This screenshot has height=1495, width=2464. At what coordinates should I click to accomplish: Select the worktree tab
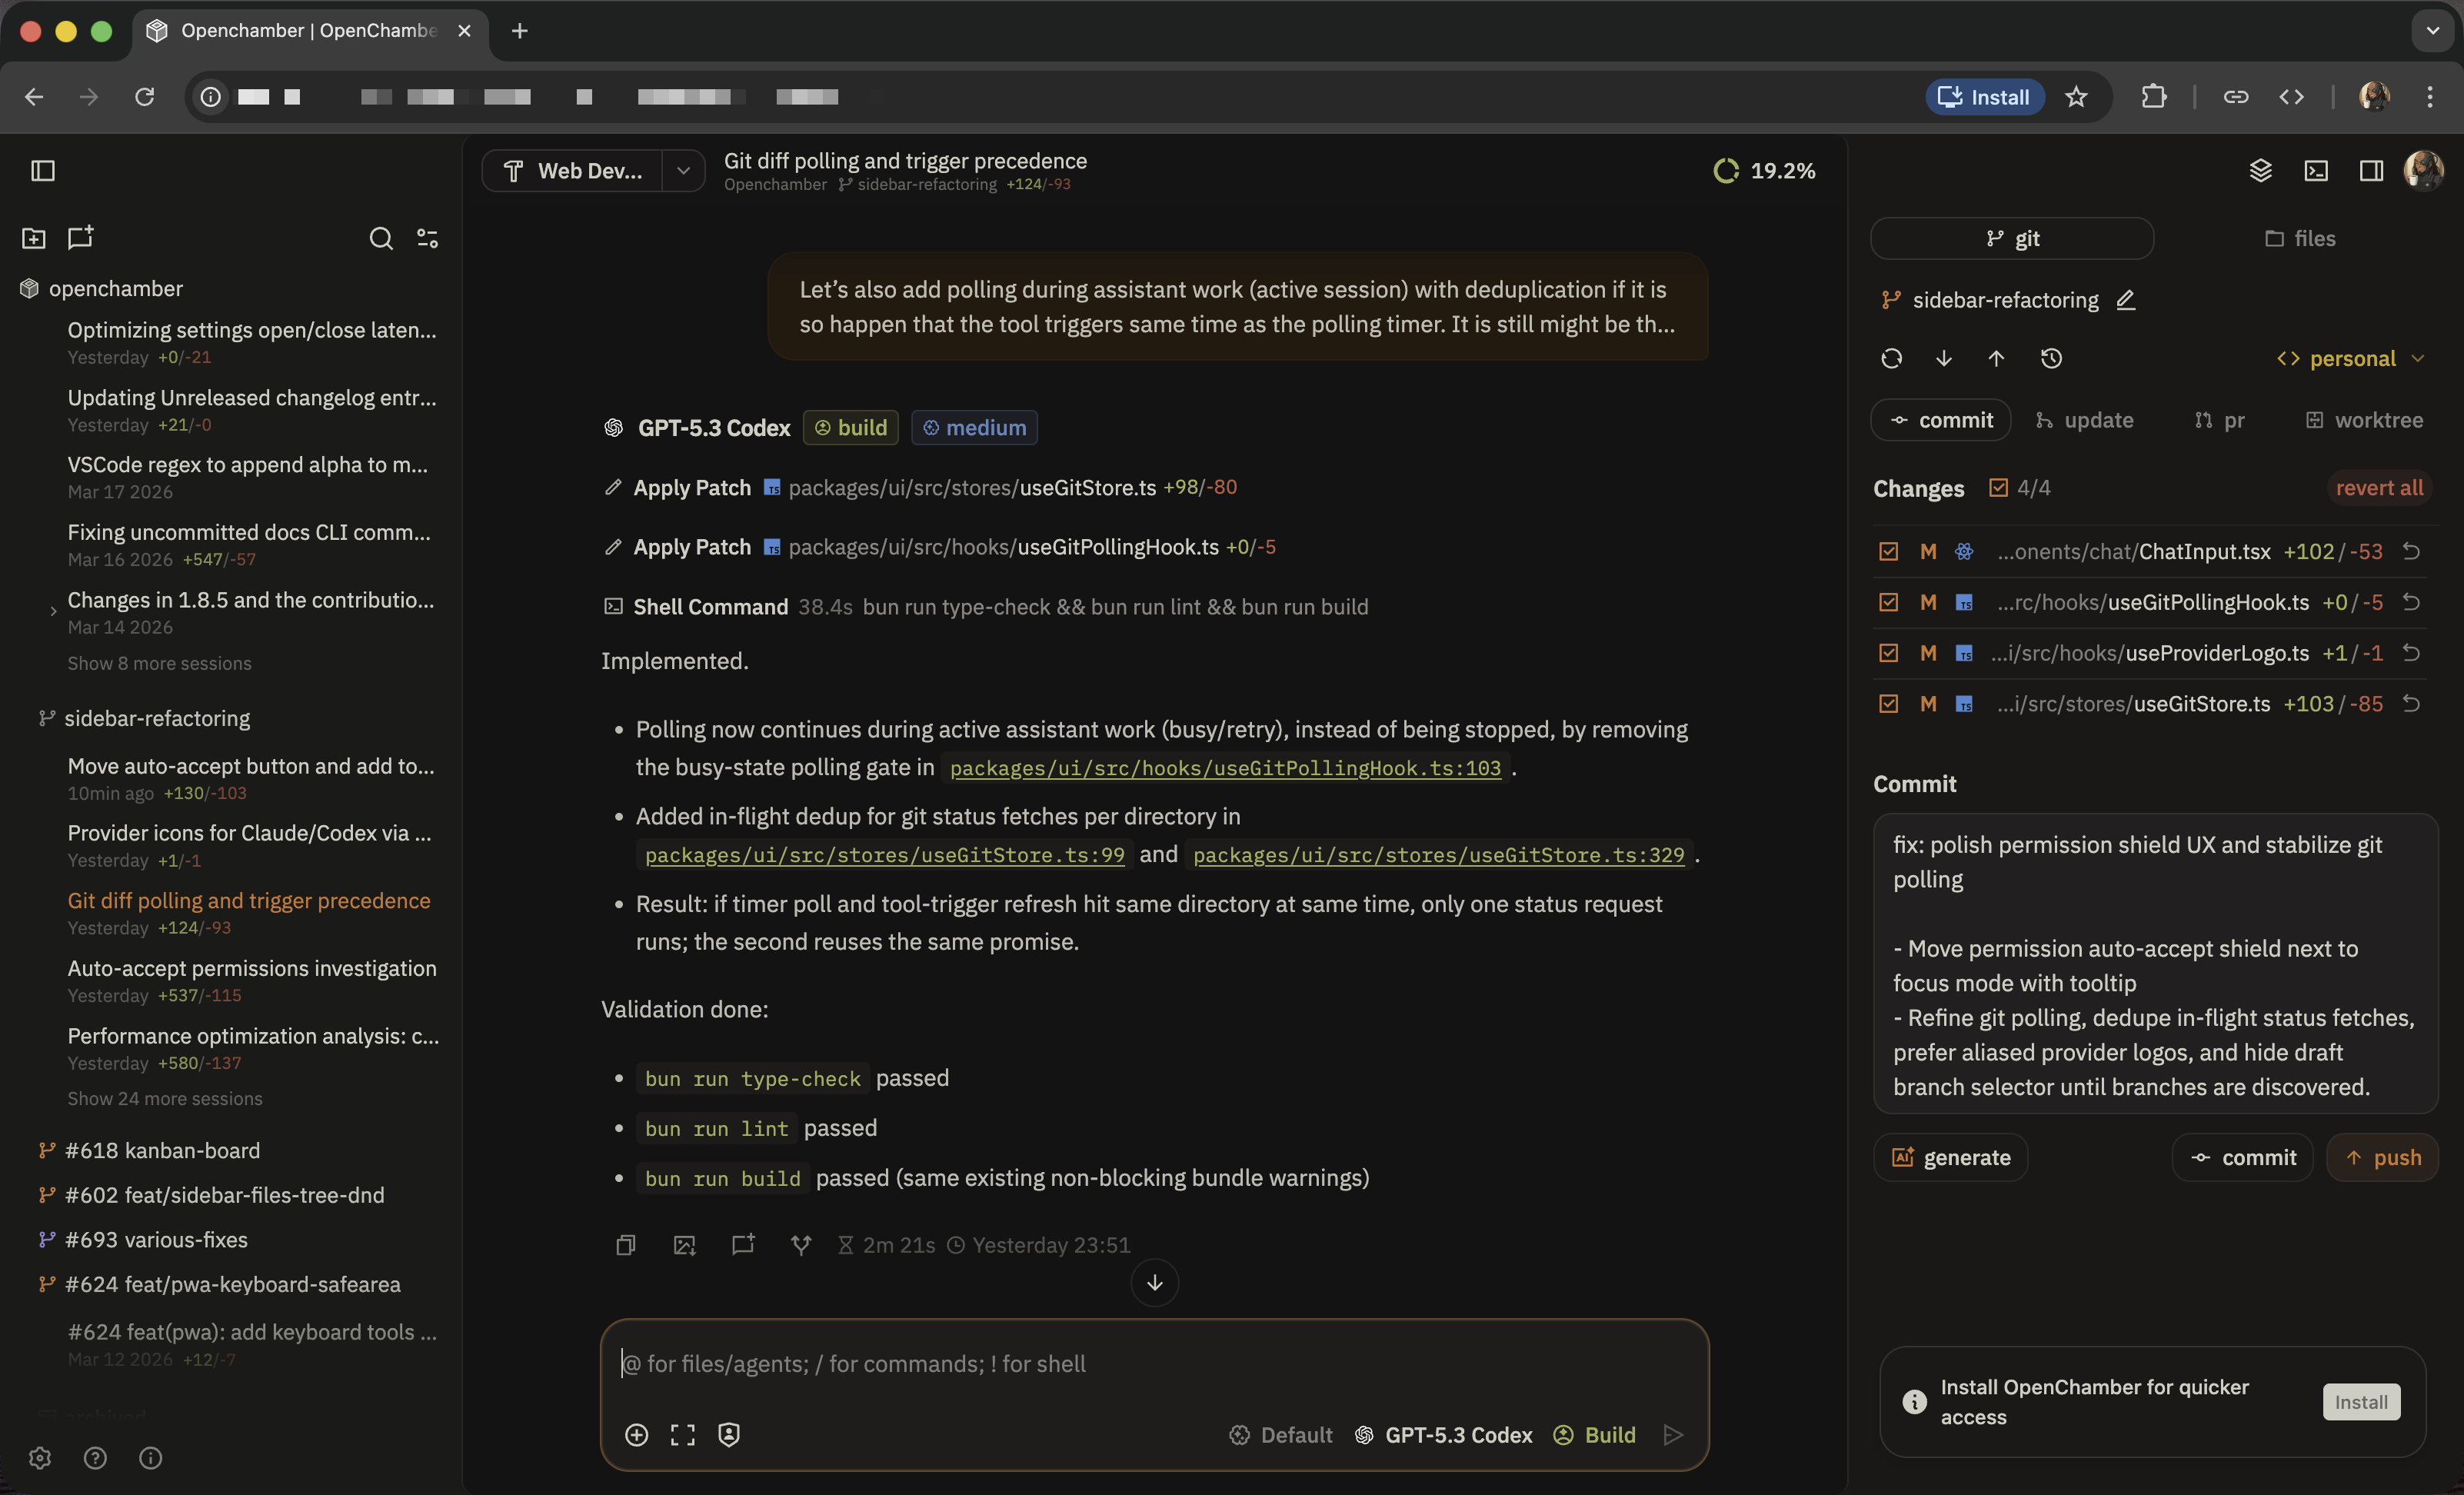[2364, 420]
